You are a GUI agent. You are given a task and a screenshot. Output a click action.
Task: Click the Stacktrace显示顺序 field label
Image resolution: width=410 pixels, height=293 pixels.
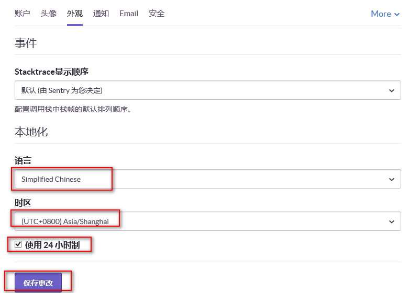point(51,72)
